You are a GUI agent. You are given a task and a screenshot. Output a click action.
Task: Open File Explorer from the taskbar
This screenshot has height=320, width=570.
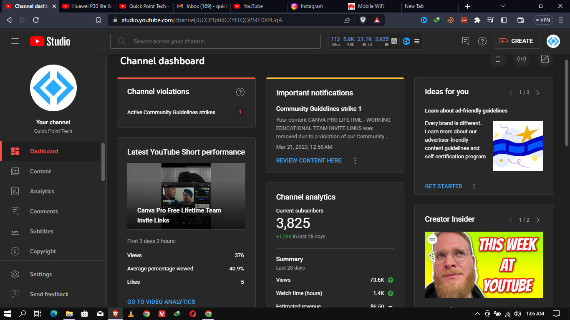pos(69,314)
